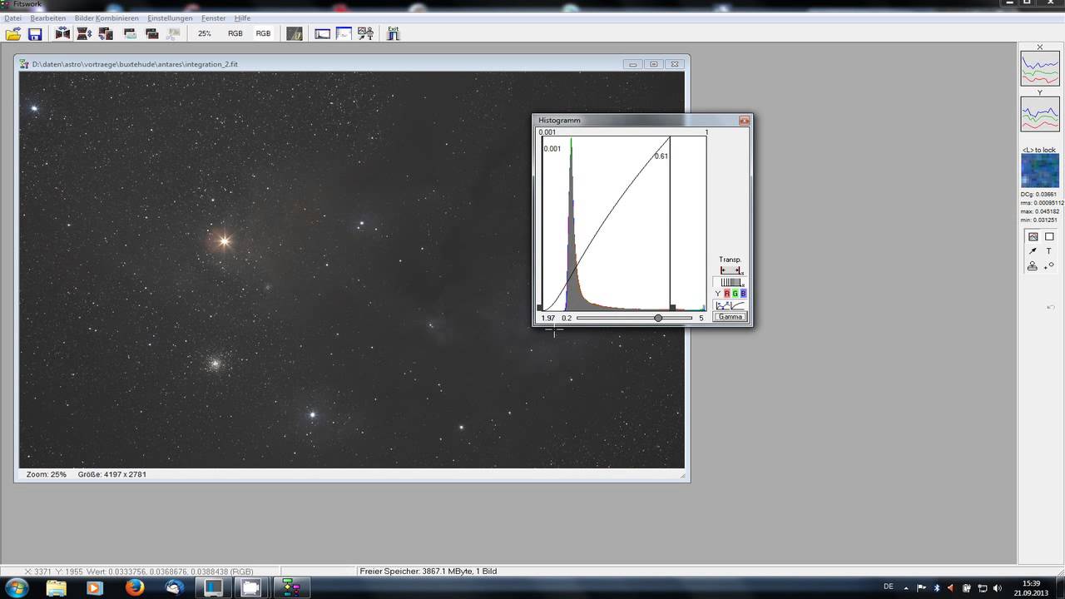Toggle the red R channel in Histogramm
This screenshot has width=1065, height=599.
pos(726,294)
